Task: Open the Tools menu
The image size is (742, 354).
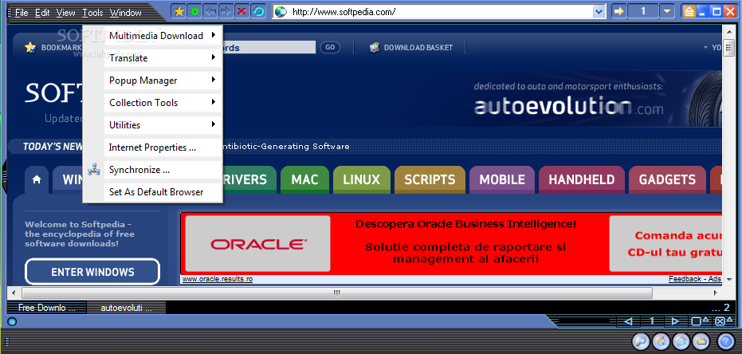Action: click(92, 13)
